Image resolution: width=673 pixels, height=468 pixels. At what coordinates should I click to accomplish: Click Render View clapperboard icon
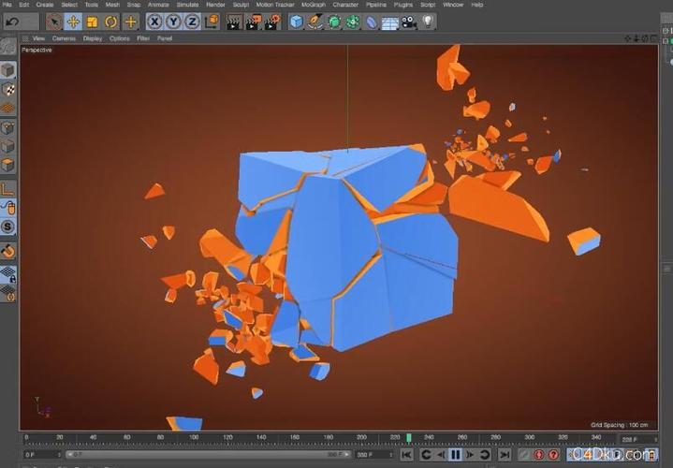coord(234,22)
